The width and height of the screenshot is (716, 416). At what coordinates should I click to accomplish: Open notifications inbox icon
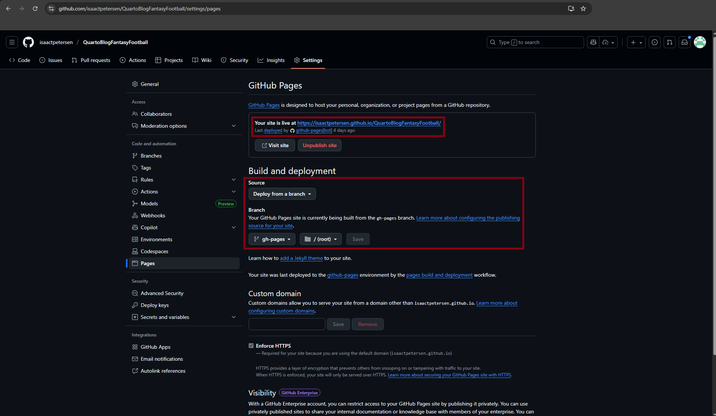[x=685, y=42]
